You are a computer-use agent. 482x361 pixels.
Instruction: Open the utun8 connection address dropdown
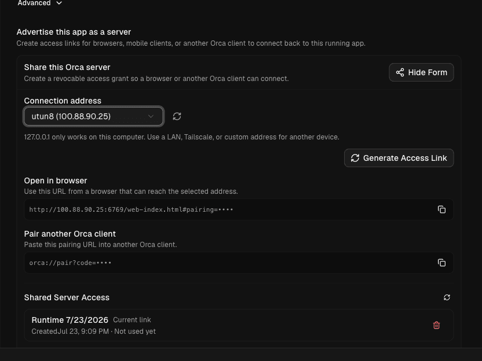coord(93,116)
